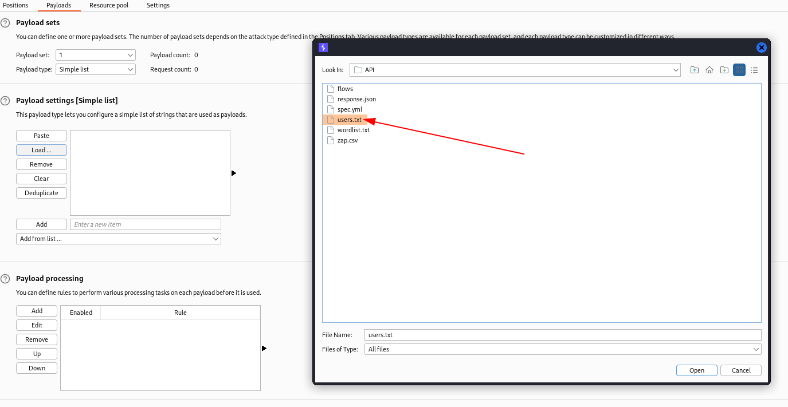This screenshot has width=788, height=407.
Task: Click the Open button in file dialog
Action: point(697,370)
